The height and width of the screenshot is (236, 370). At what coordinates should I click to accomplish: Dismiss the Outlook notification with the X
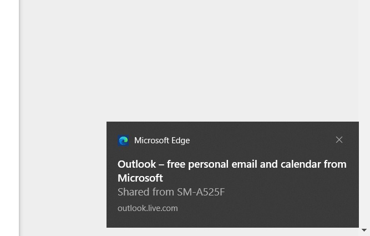[x=339, y=140]
